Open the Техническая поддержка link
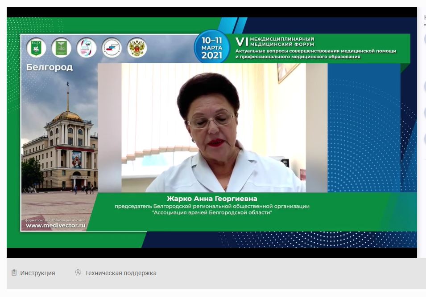Image resolution: width=426 pixels, height=297 pixels. [120, 273]
